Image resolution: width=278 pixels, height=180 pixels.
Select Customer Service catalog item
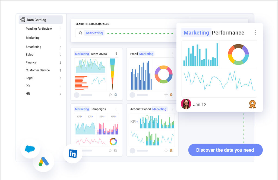(38, 70)
